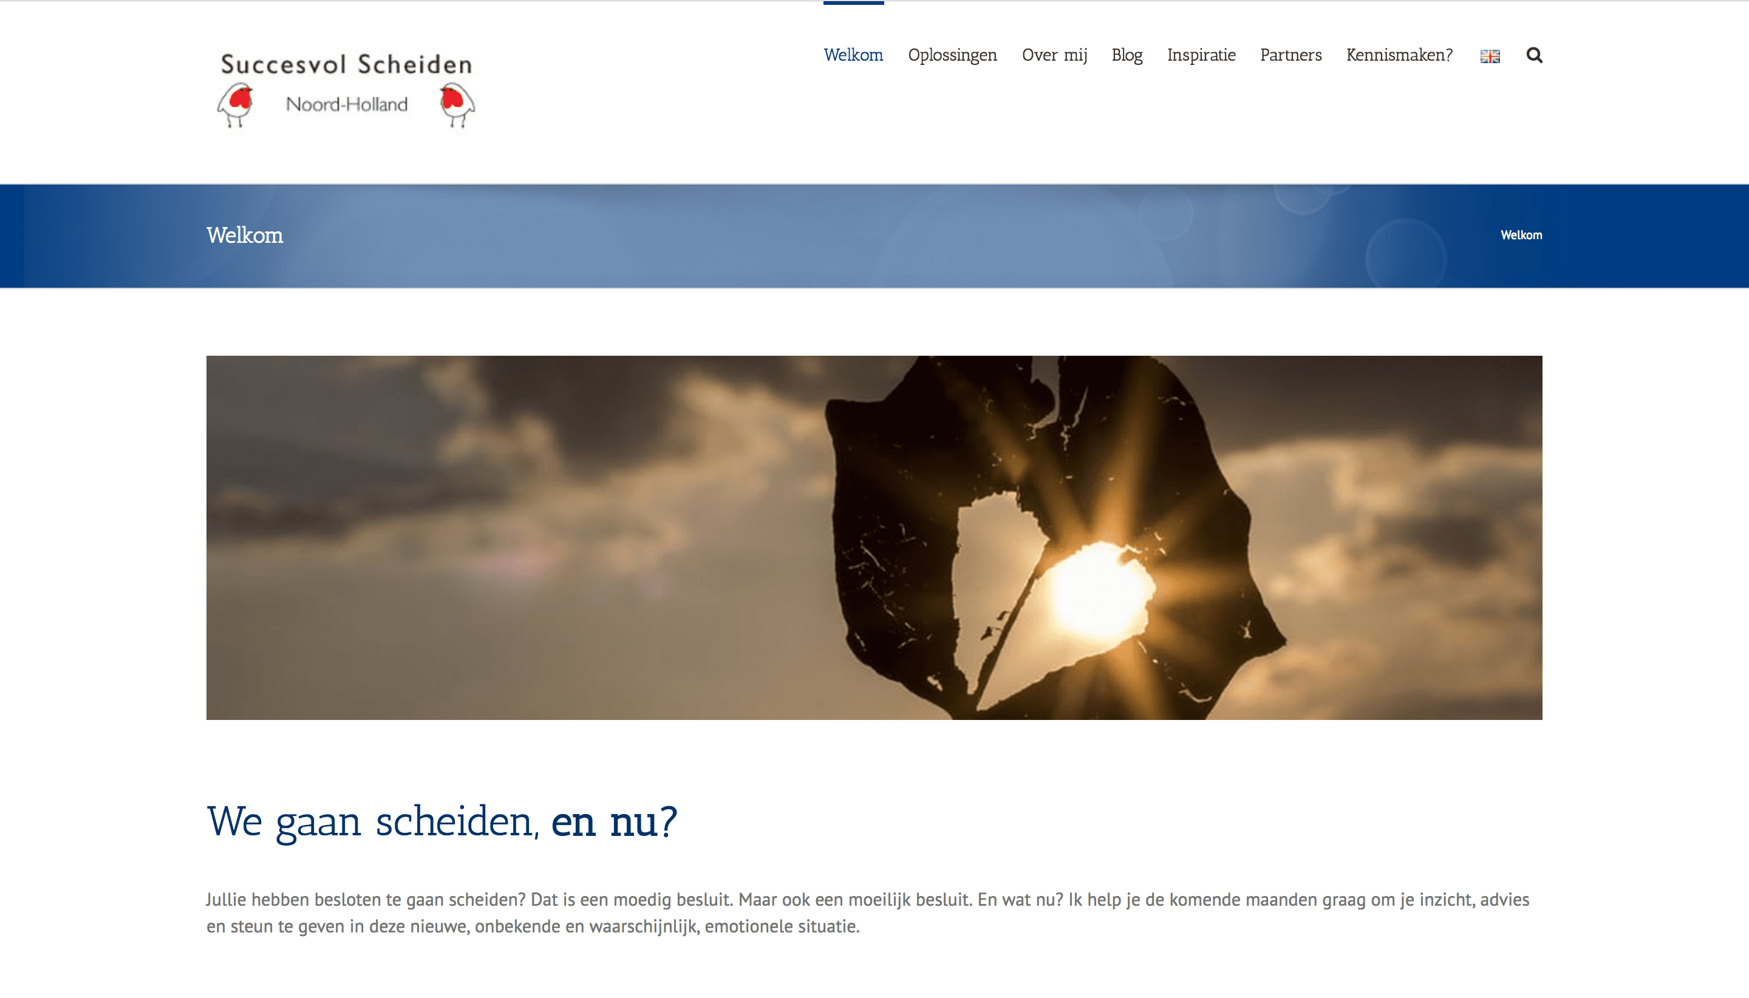The height and width of the screenshot is (998, 1749).
Task: Switch language via the English flag icon
Action: [1490, 56]
